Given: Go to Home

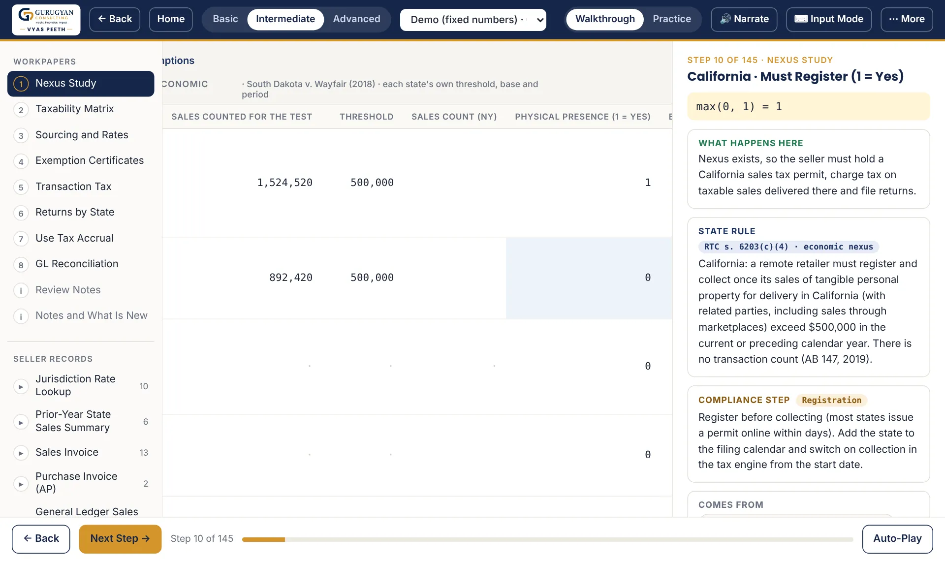Looking at the screenshot, I should pos(171,19).
